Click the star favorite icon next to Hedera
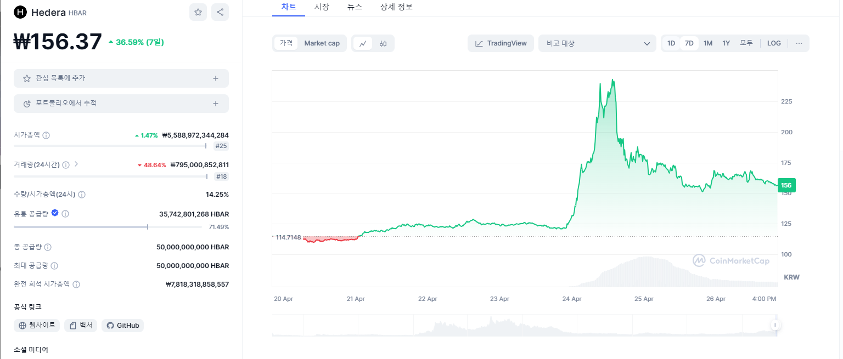The image size is (843, 359). [198, 12]
